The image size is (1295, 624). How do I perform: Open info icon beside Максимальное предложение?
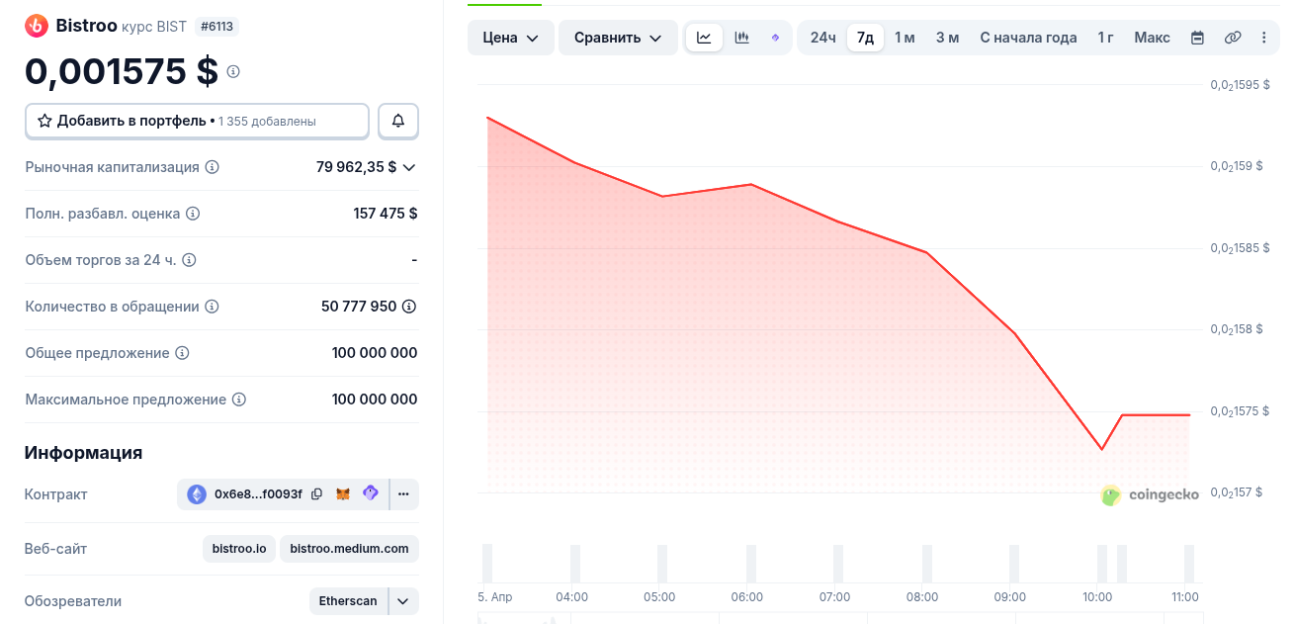[239, 400]
